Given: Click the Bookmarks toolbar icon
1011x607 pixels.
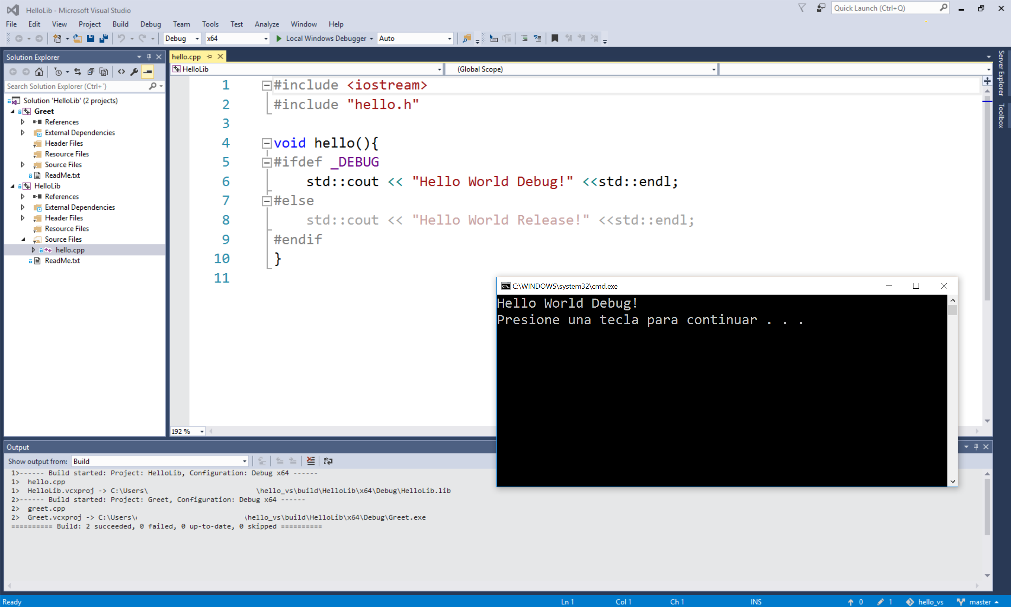Looking at the screenshot, I should pyautogui.click(x=554, y=38).
